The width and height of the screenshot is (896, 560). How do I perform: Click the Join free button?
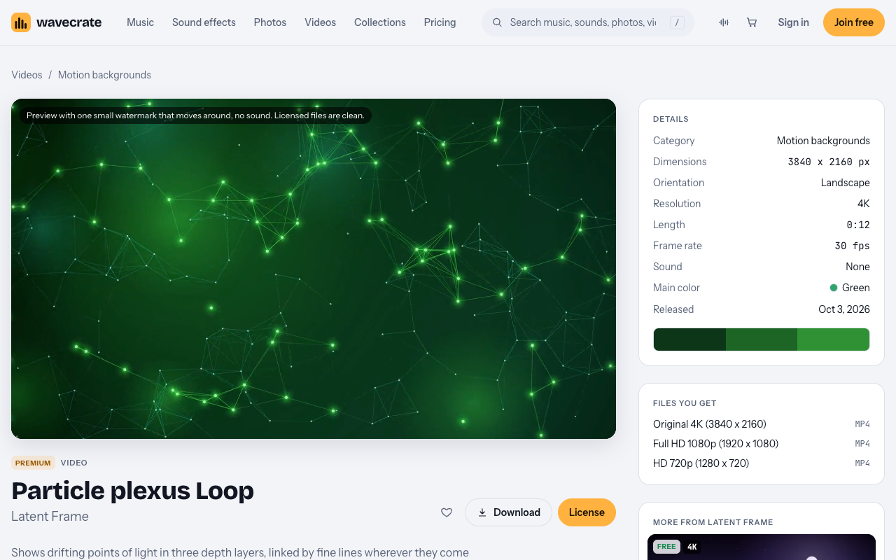coord(854,22)
